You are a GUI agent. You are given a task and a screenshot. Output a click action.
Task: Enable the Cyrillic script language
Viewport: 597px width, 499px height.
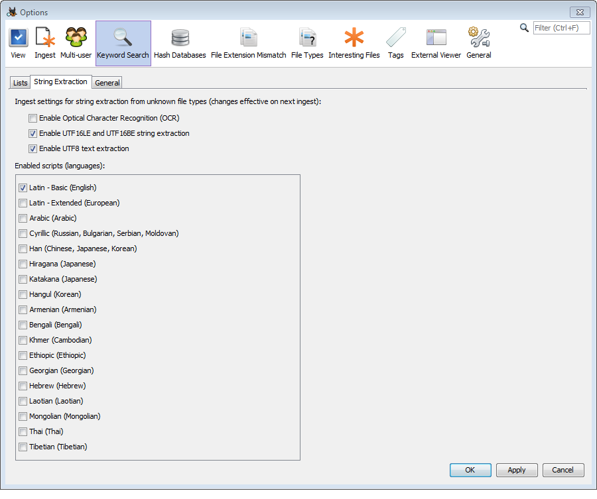(x=23, y=233)
